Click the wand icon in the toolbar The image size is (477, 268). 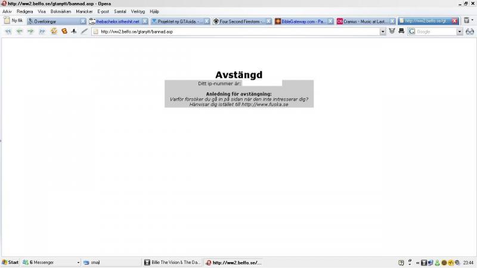pyautogui.click(x=84, y=31)
